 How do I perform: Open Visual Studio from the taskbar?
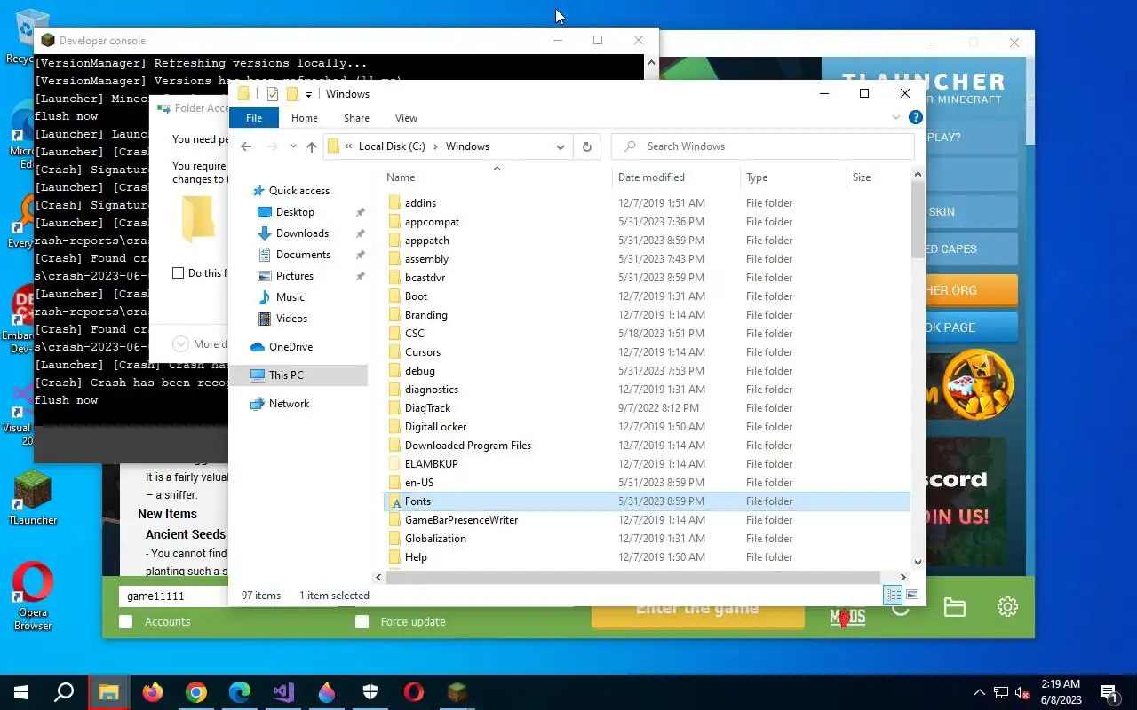pos(283,692)
